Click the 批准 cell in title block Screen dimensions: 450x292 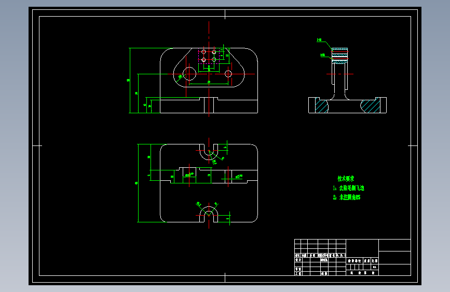[324, 274]
